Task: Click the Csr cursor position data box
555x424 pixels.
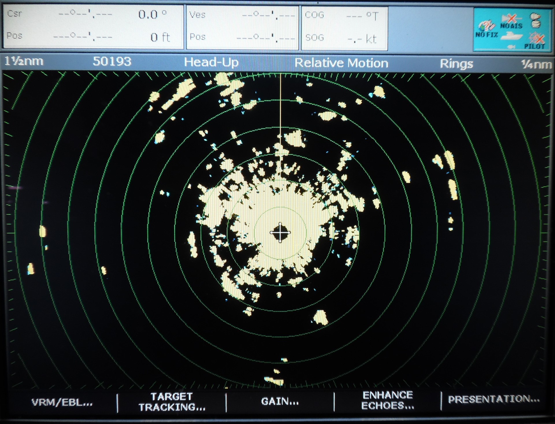Action: (x=93, y=26)
